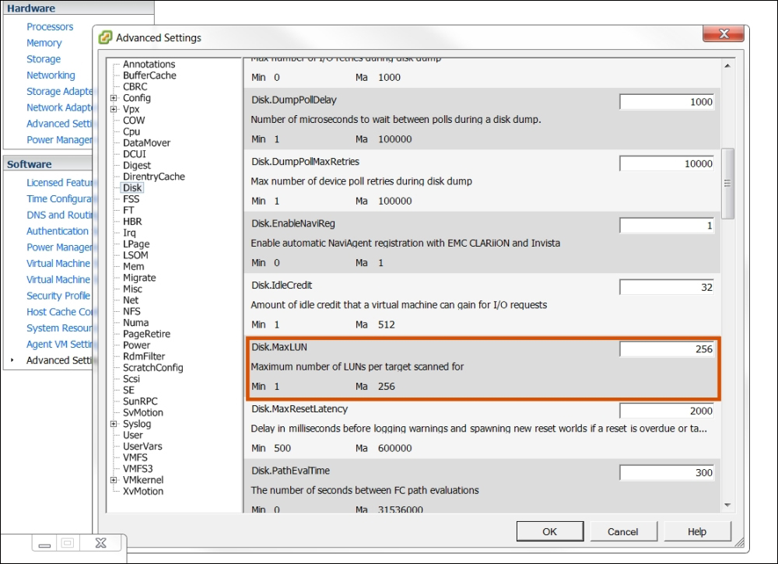Screen dimensions: 778x564
Task: Select VMFS3 in the settings tree
Action: [x=138, y=469]
